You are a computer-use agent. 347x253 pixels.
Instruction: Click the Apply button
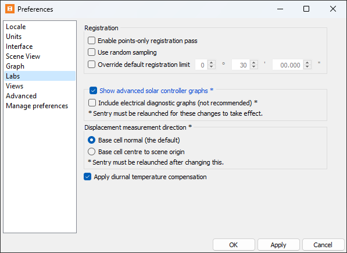[x=278, y=245]
